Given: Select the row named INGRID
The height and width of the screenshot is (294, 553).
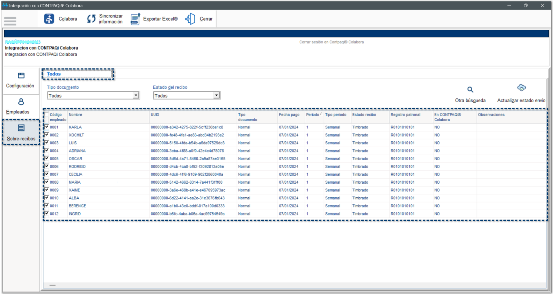Looking at the screenshot, I should 294,214.
